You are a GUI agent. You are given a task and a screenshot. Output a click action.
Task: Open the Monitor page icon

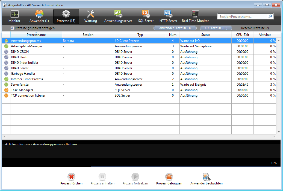tap(14, 14)
